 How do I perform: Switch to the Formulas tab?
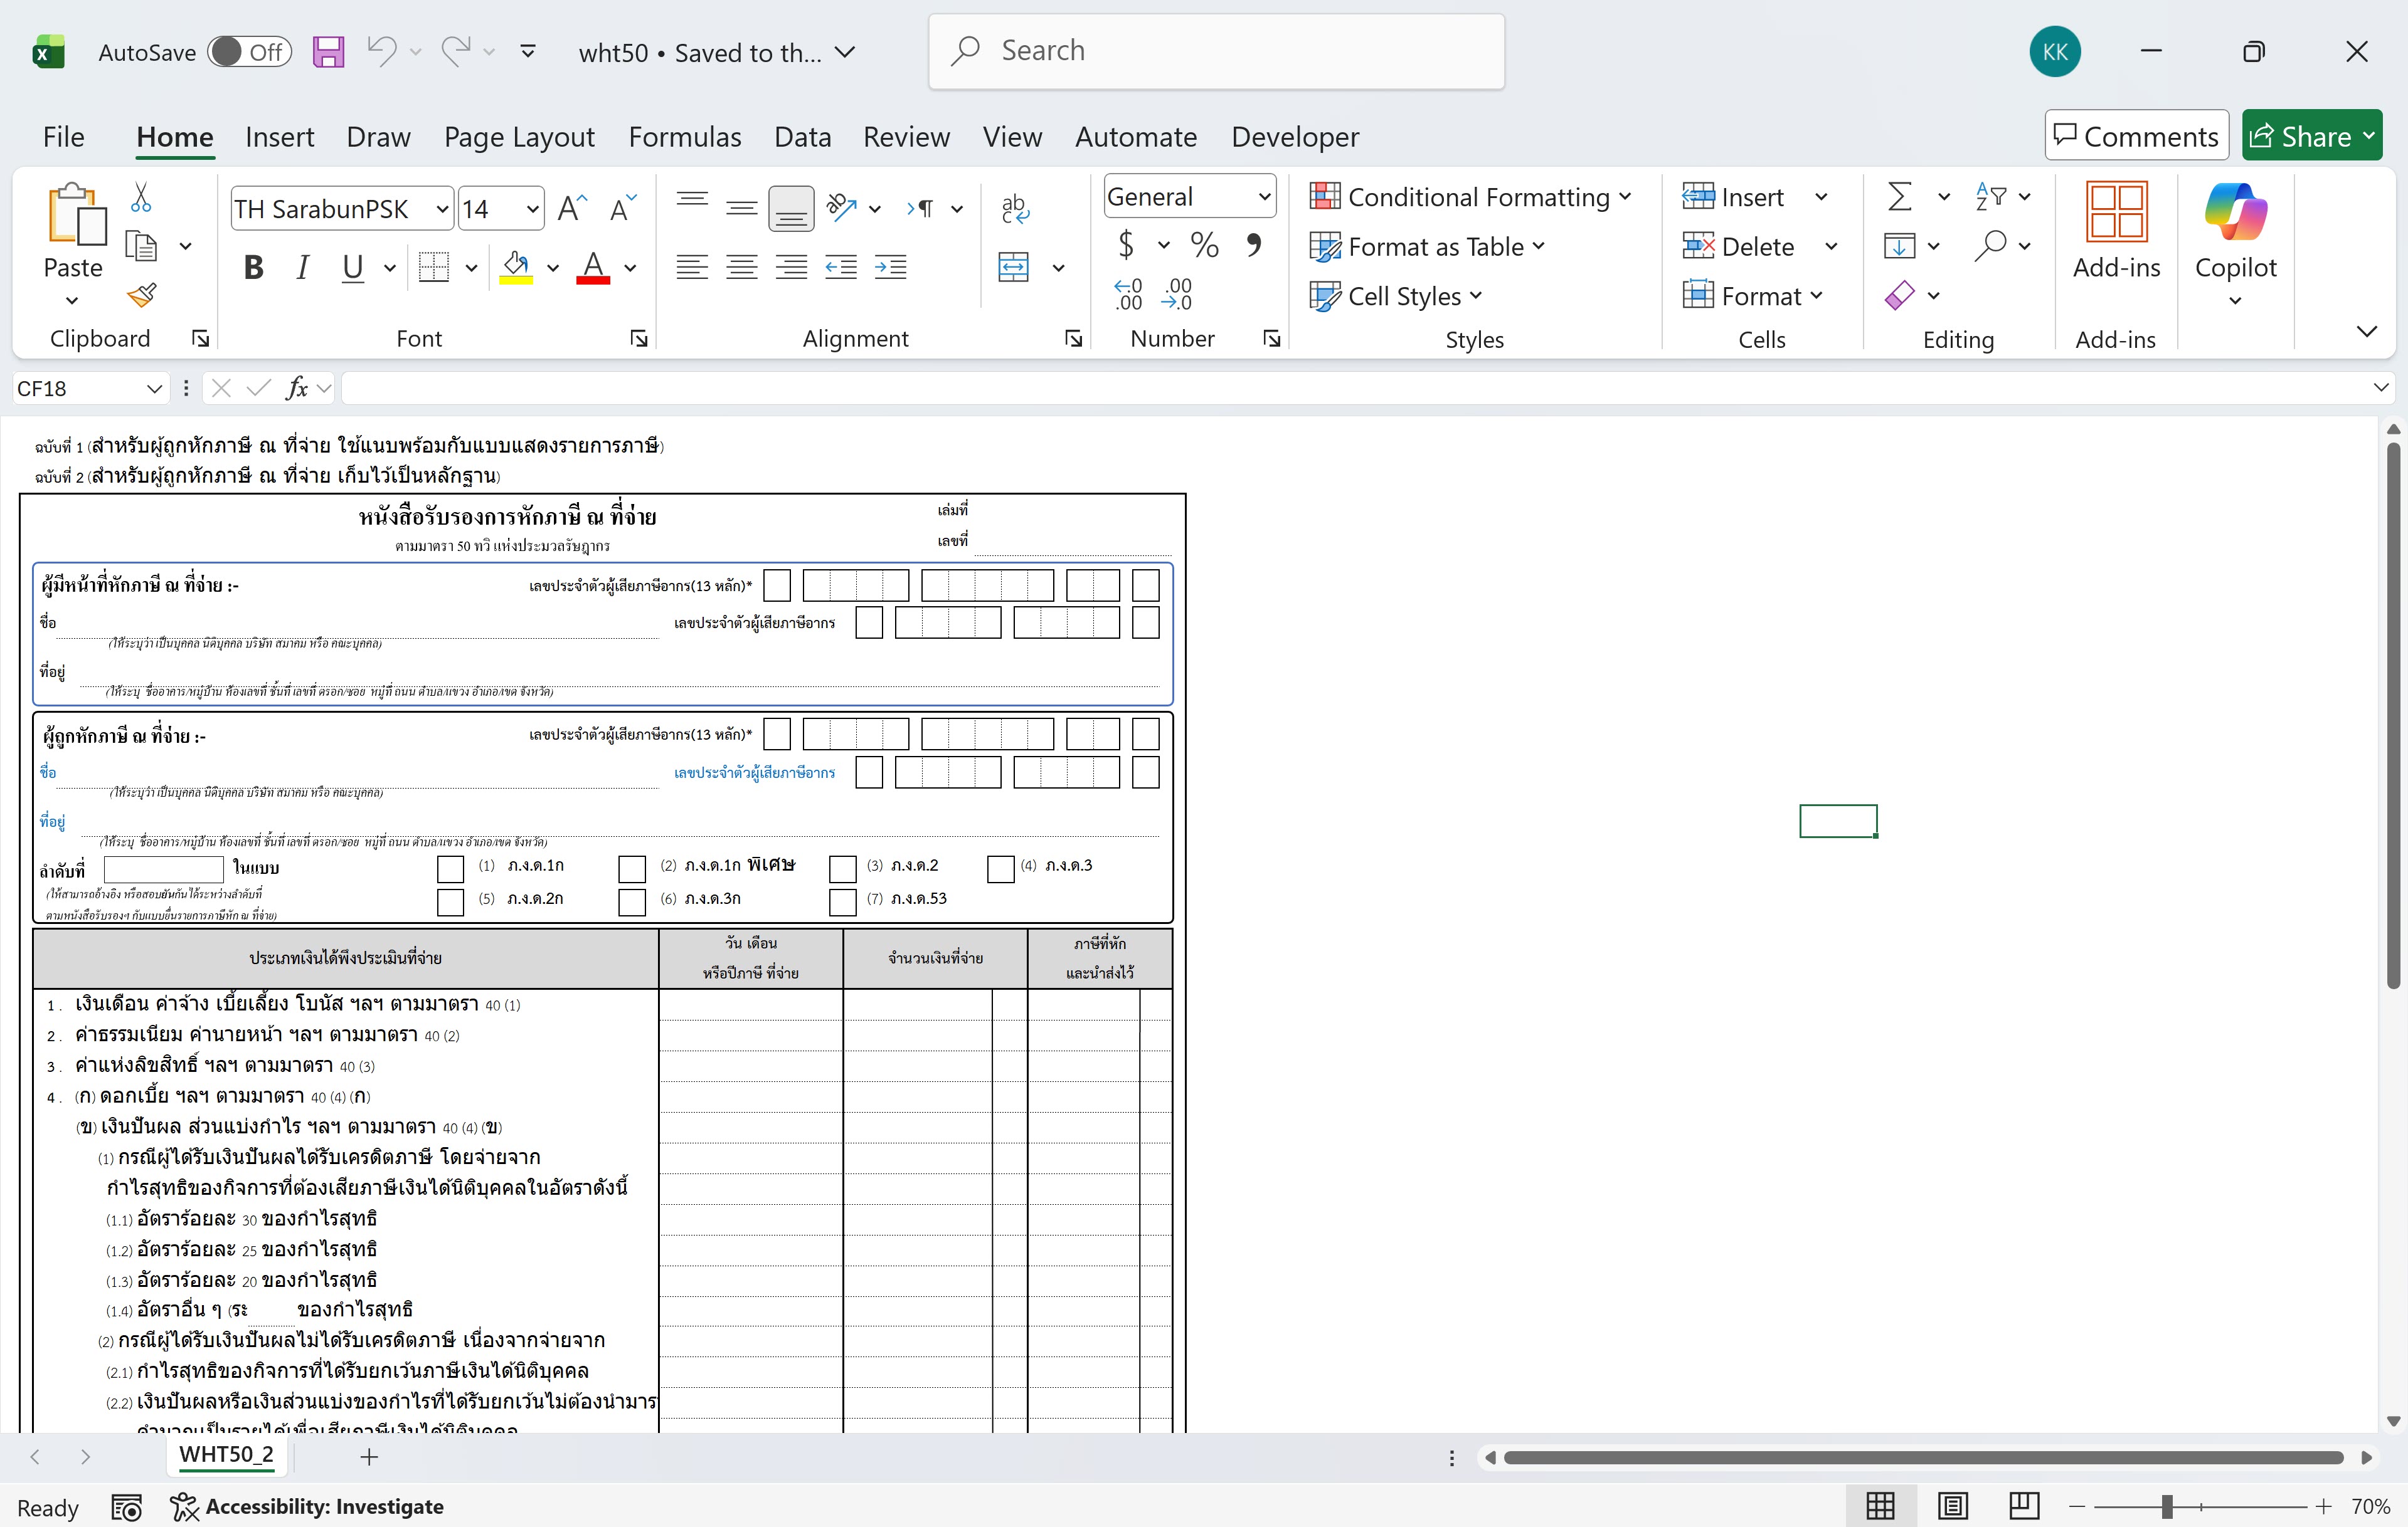click(684, 137)
